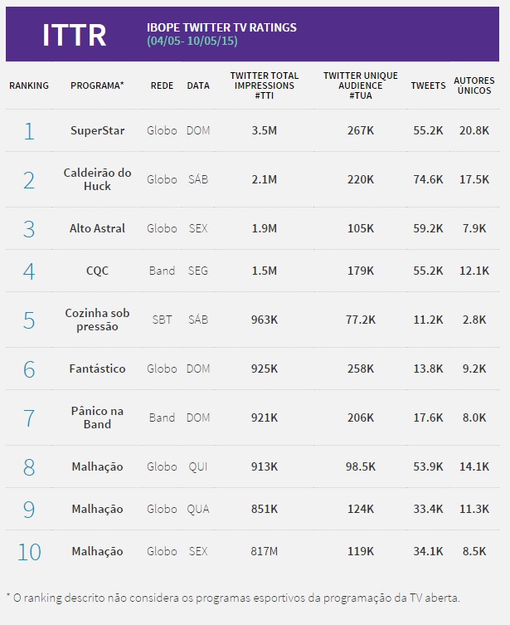Select the Autores Únicos column header
The height and width of the screenshot is (625, 510).
(474, 85)
